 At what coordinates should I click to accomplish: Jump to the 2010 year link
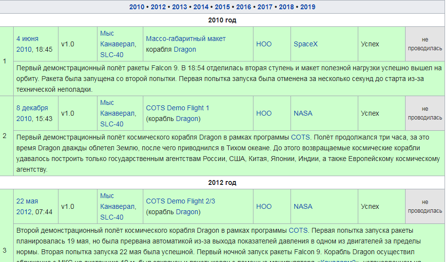(x=137, y=7)
